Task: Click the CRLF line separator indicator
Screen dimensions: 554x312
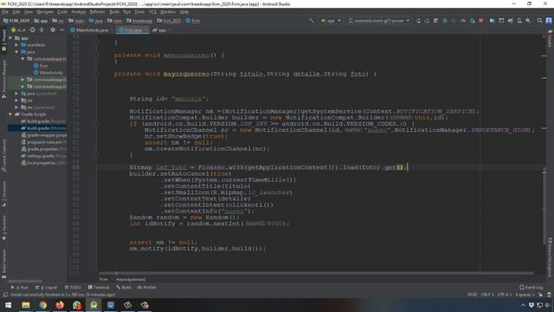Action: tap(487, 295)
